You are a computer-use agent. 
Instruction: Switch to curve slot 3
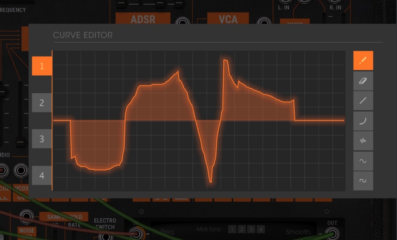tap(42, 139)
